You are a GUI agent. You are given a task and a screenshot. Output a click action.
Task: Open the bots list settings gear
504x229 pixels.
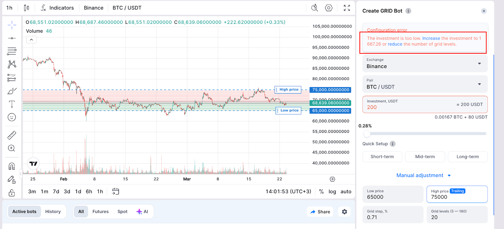pos(345,212)
